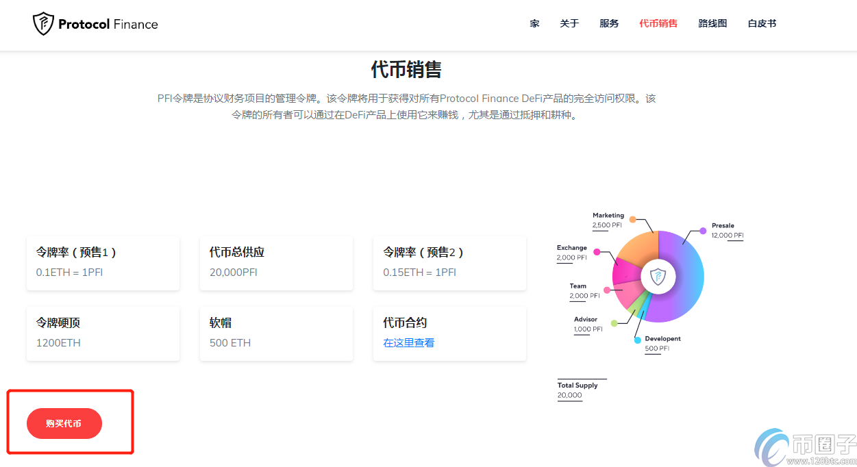Click the purple Presale legend dot
This screenshot has width=857, height=467.
coord(703,231)
